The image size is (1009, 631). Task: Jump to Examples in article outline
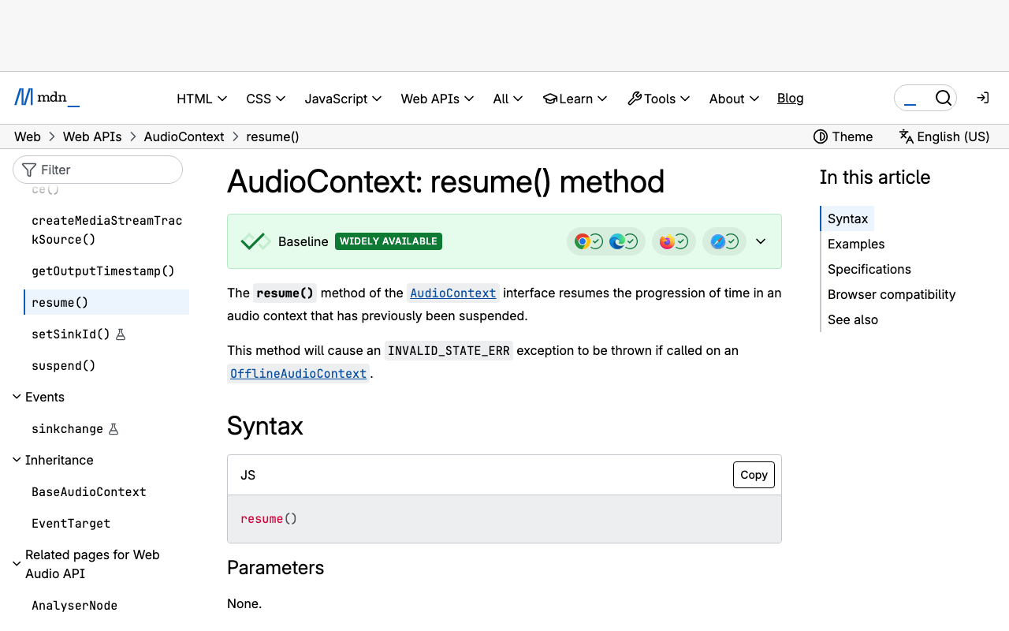coord(856,244)
